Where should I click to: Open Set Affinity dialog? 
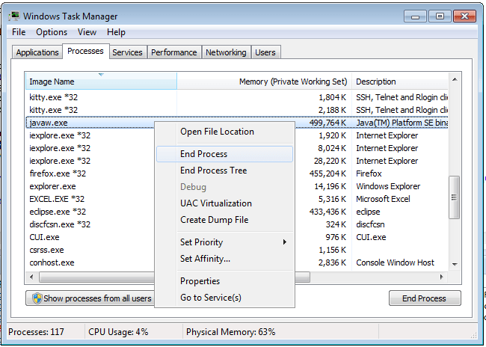[x=205, y=259]
